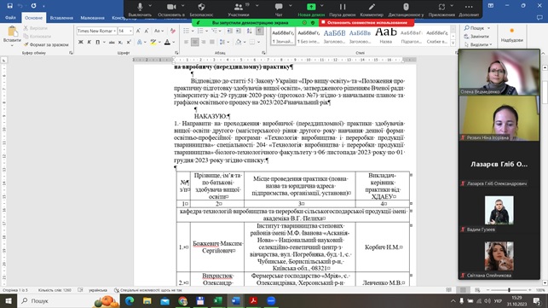Open the Файл menu tab
This screenshot has width=548, height=308.
10,18
